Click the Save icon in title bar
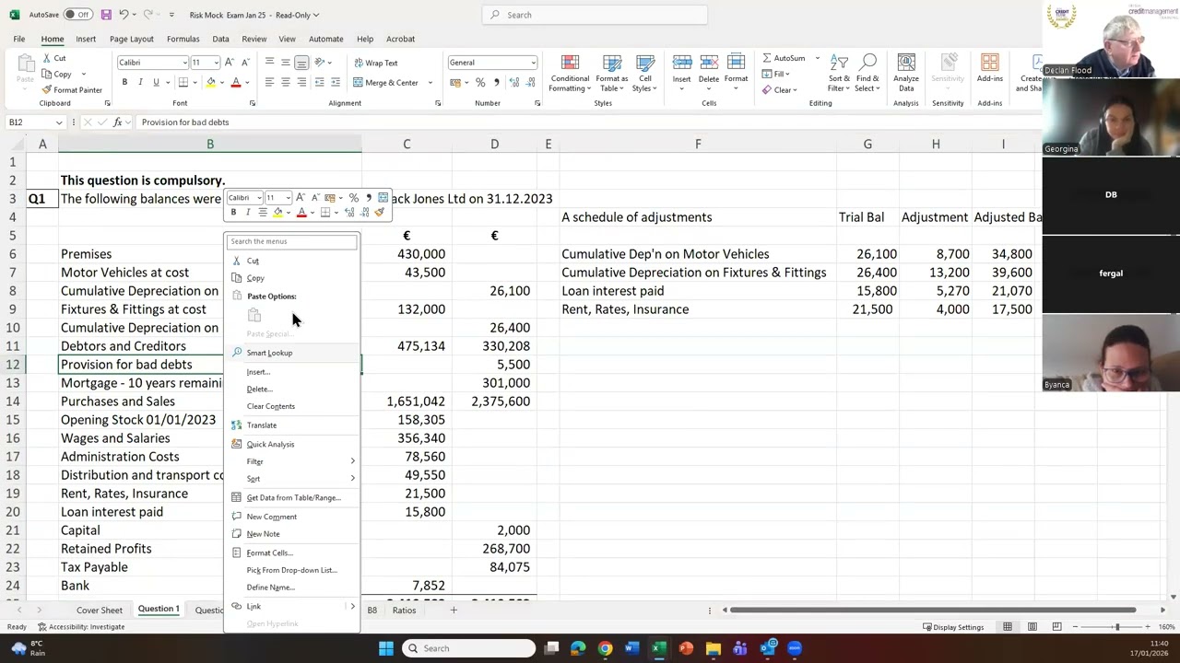Screen dimensions: 1180x663 point(106,15)
